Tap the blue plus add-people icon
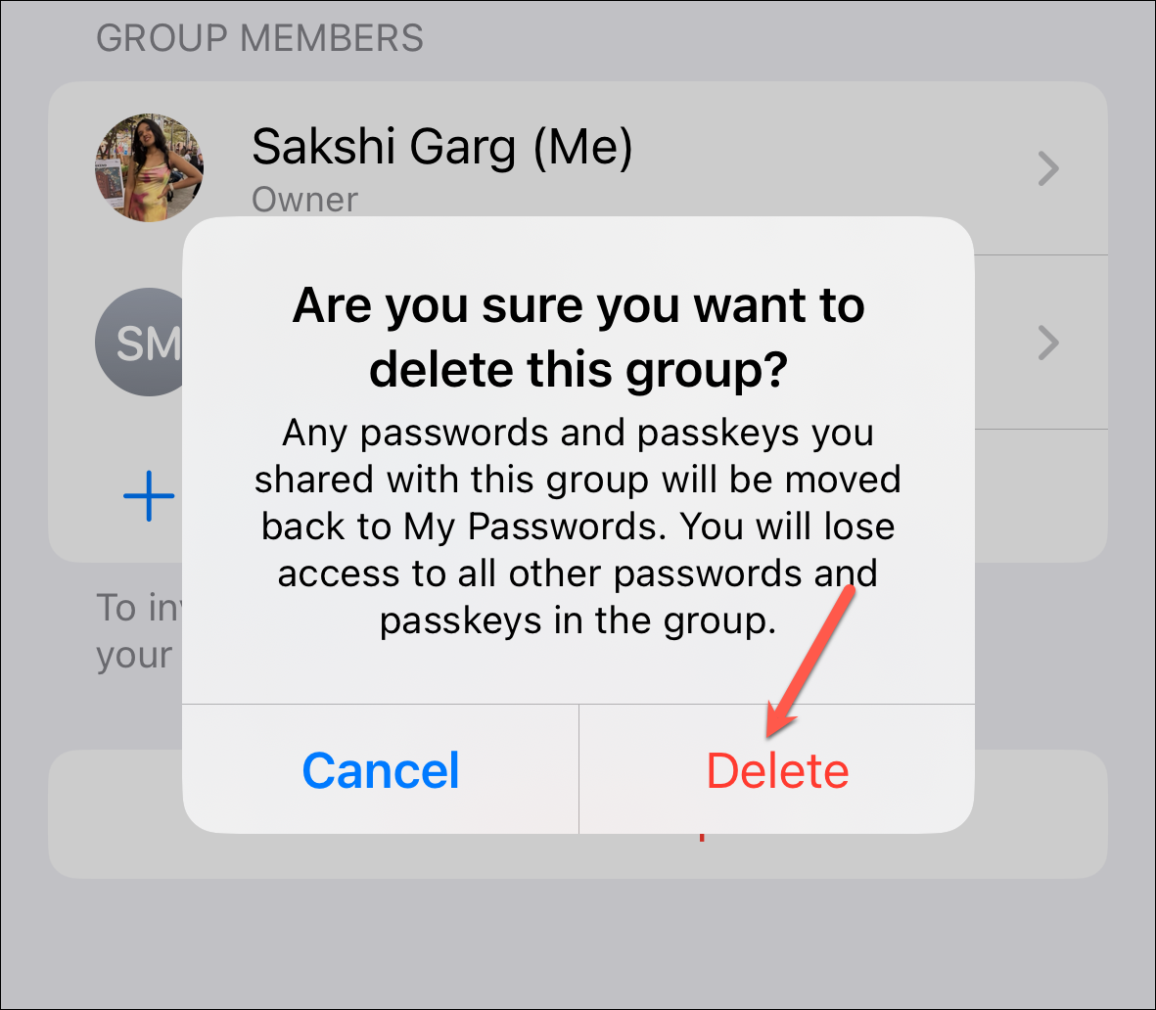The height and width of the screenshot is (1010, 1156). coord(150,495)
